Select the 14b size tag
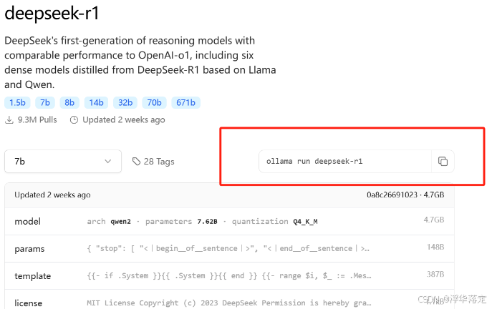The height and width of the screenshot is (309, 492). [97, 103]
